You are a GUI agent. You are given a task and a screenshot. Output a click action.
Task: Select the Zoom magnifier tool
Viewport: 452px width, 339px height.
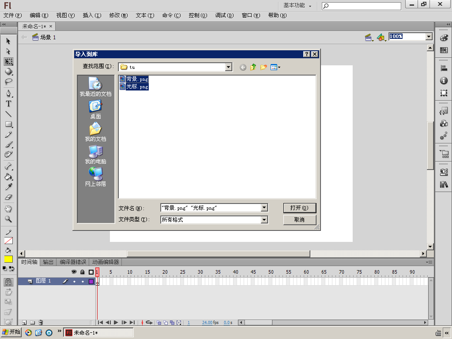pyautogui.click(x=8, y=219)
